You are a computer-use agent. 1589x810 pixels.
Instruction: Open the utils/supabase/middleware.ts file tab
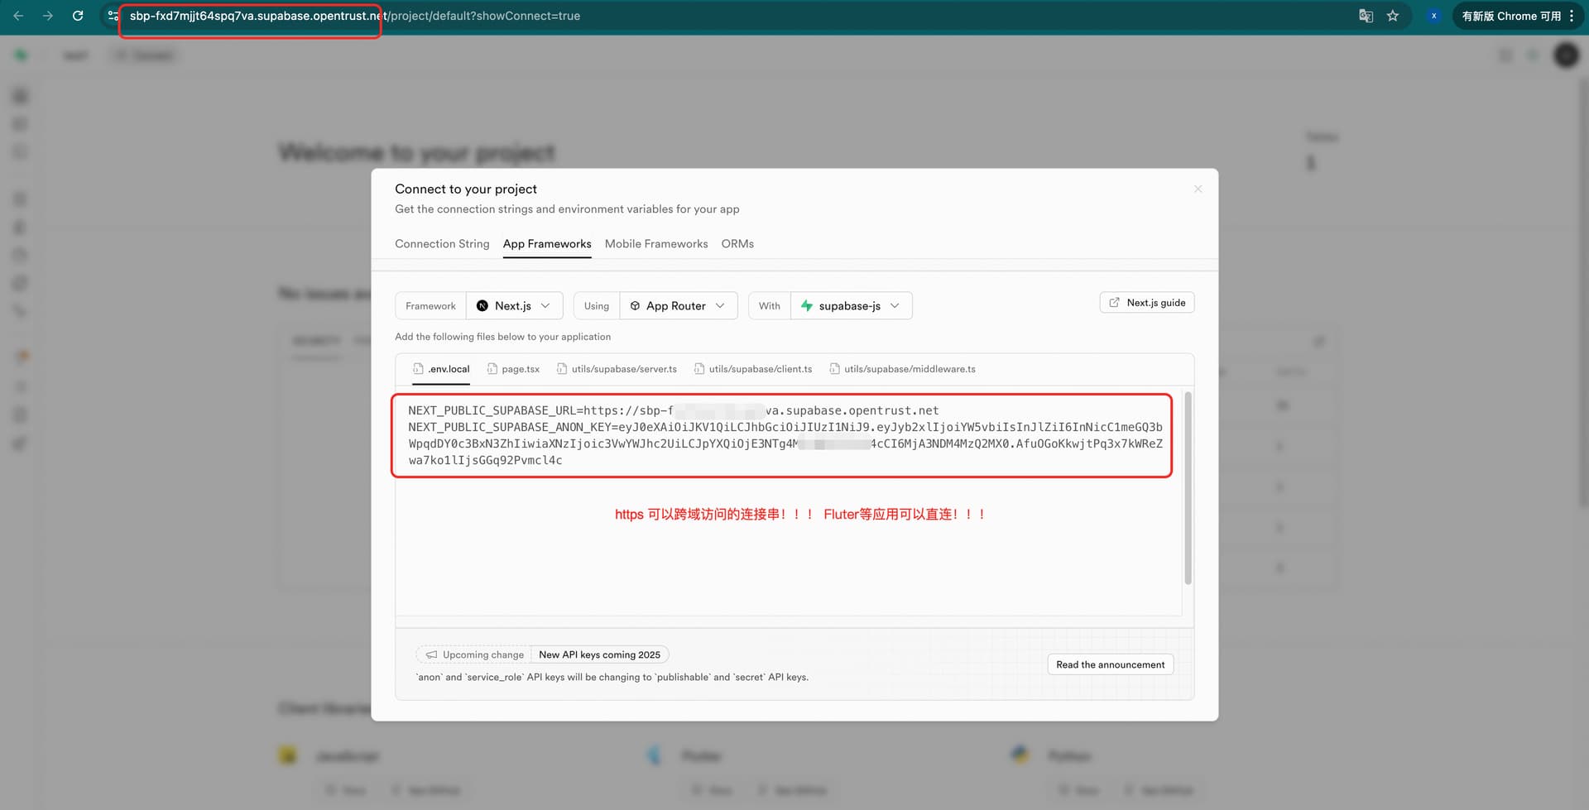pyautogui.click(x=903, y=369)
